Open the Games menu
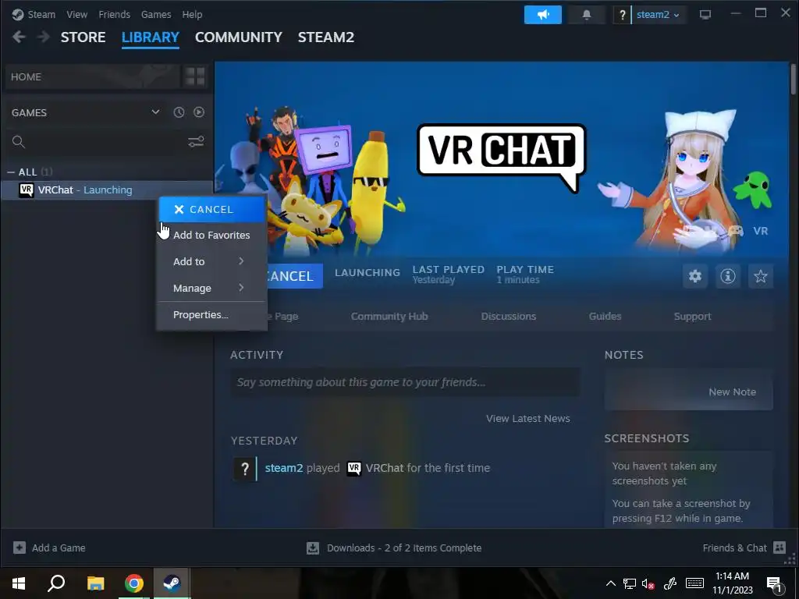Image resolution: width=799 pixels, height=599 pixels. point(156,14)
